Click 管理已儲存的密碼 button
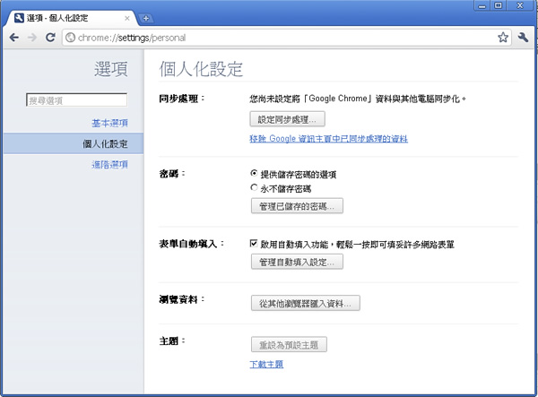 pos(296,207)
